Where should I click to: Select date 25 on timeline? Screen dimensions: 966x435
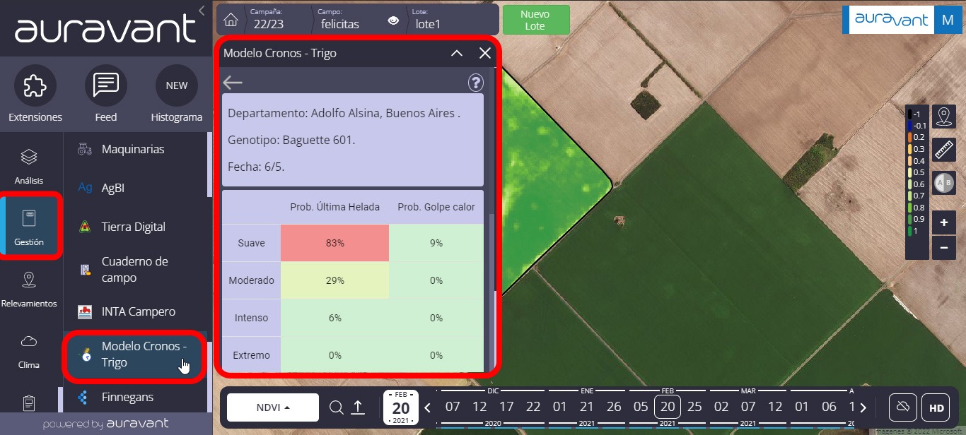tap(694, 407)
